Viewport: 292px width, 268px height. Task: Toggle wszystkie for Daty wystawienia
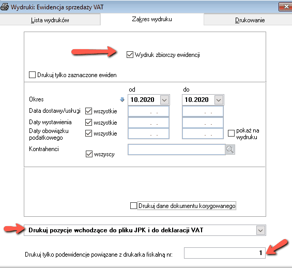[89, 123]
